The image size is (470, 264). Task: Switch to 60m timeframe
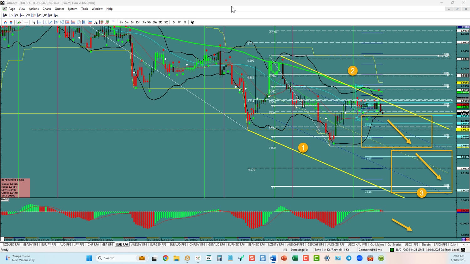tap(155, 22)
